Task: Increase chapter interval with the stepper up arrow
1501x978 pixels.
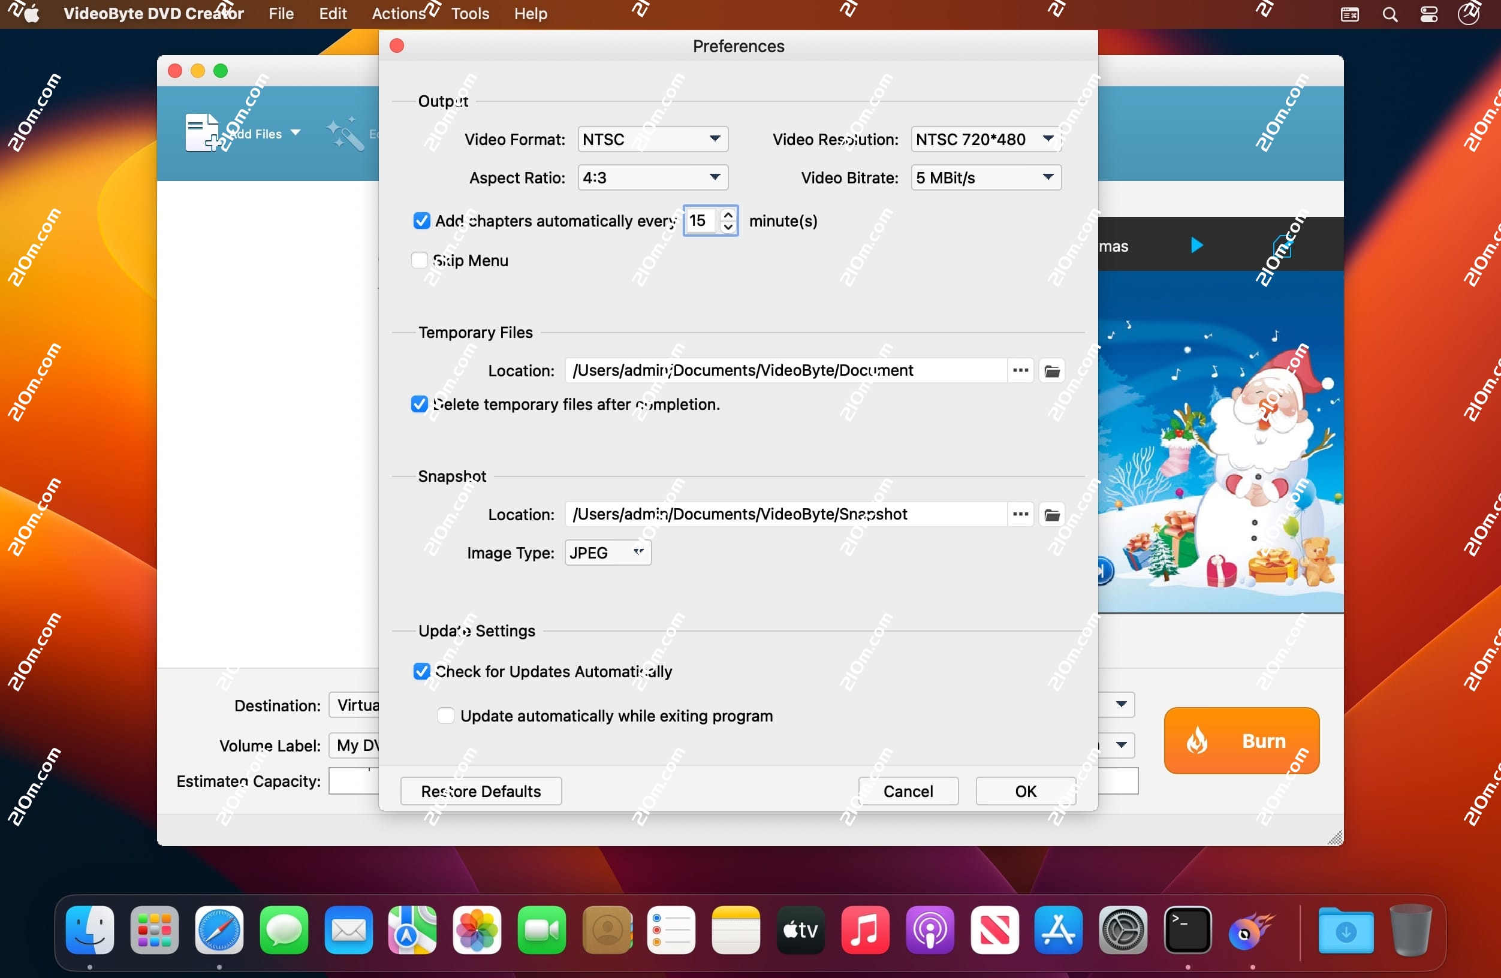Action: pyautogui.click(x=728, y=215)
